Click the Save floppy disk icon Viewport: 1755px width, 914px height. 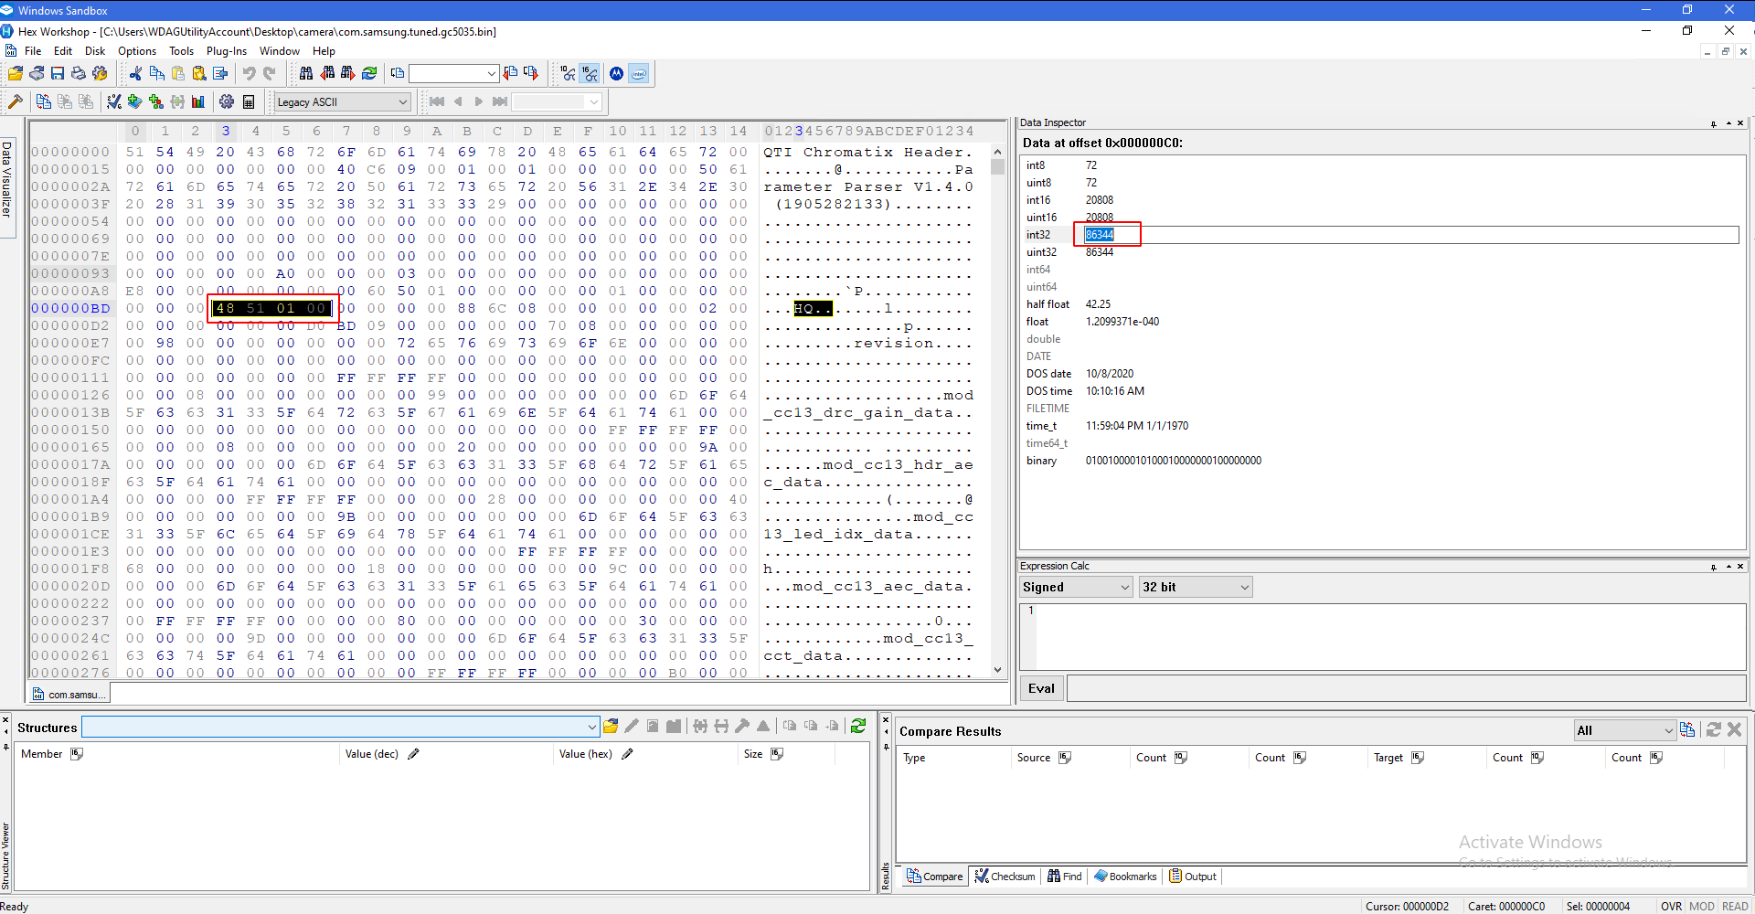(58, 74)
